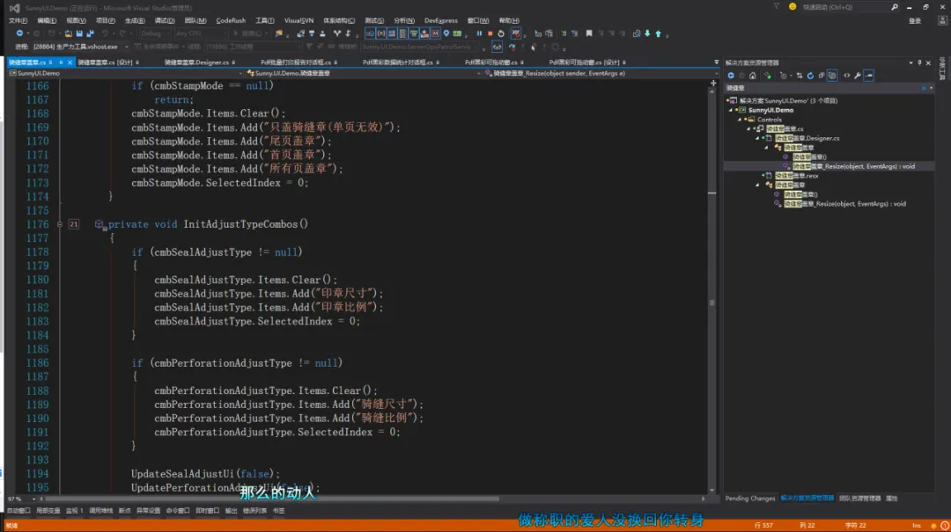Click the cyan up arrow toolbar icon
This screenshot has height=532, width=951.
(658, 33)
